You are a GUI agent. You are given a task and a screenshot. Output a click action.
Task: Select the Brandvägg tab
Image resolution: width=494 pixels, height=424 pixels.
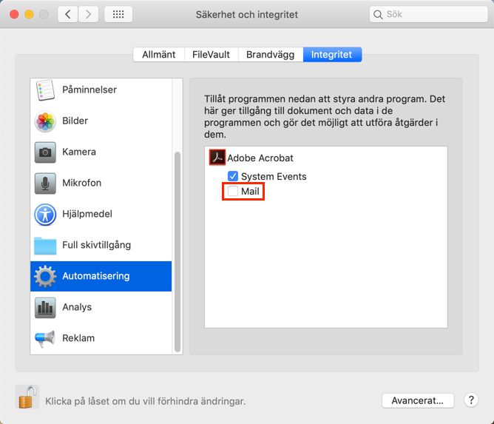(x=271, y=55)
